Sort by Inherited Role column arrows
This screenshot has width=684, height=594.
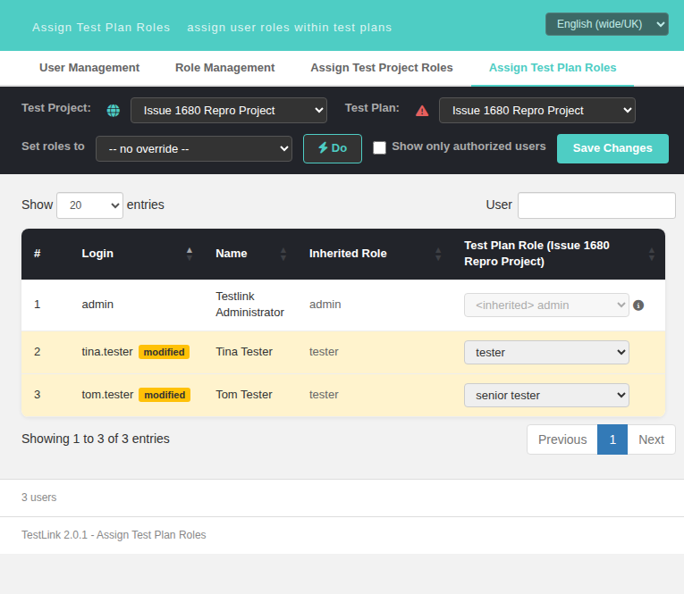click(438, 254)
